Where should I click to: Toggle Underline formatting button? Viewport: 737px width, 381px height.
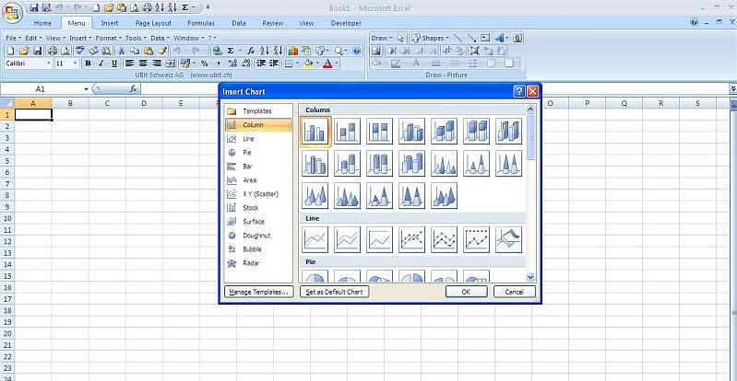click(114, 63)
